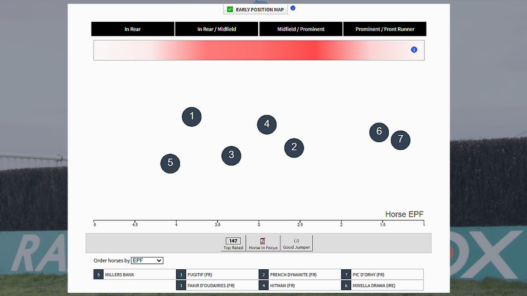Click horse marker number 6
The width and height of the screenshot is (527, 296).
tap(379, 132)
